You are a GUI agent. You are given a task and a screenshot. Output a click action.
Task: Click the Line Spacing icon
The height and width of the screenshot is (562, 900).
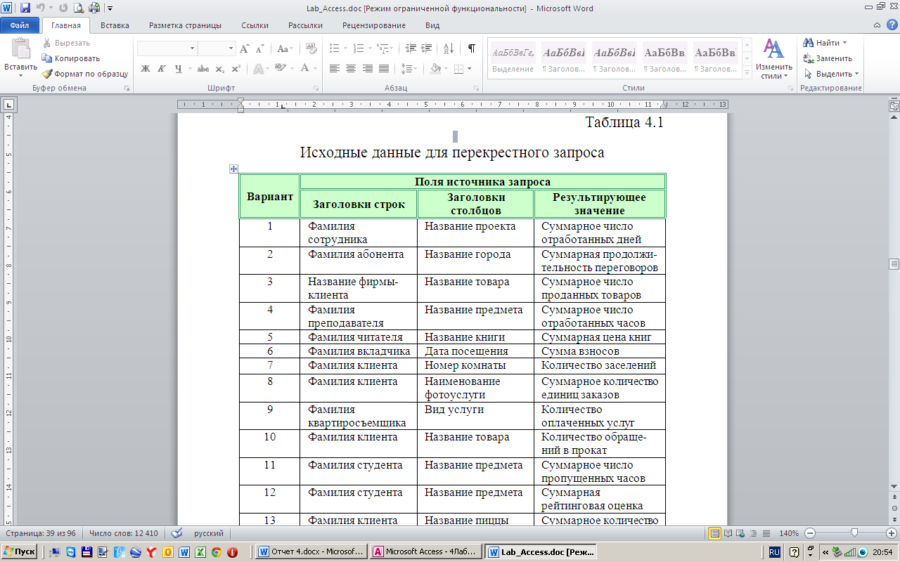[407, 69]
